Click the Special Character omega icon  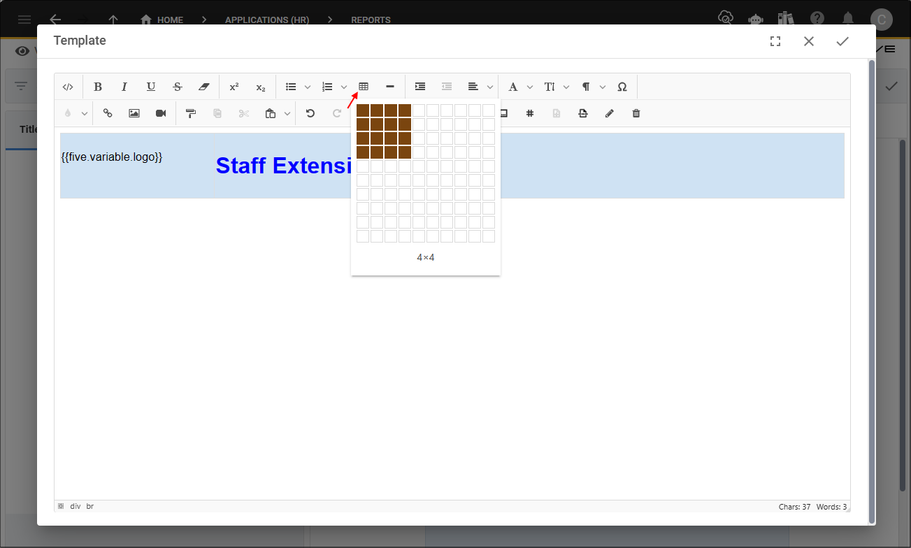click(622, 86)
